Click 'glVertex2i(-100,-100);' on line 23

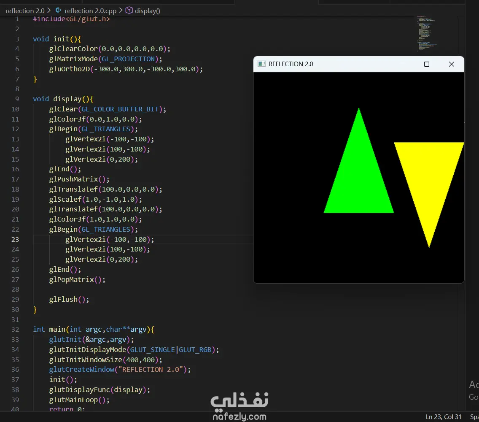[110, 239]
